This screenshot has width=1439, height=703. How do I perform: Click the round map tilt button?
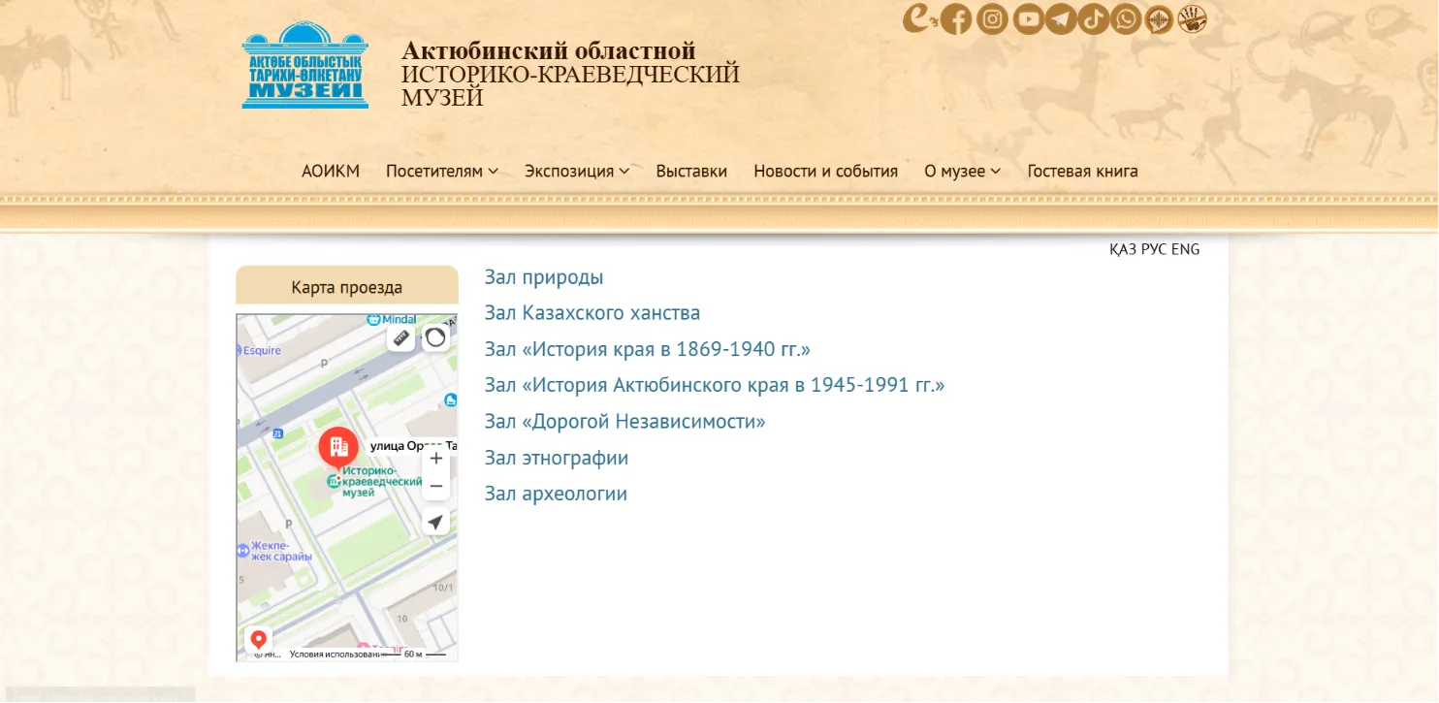pyautogui.click(x=435, y=337)
